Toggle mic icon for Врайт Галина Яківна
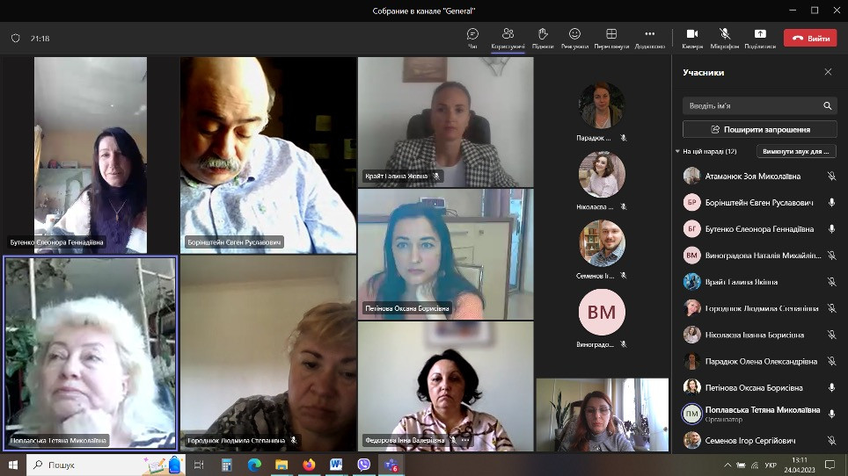848x476 pixels. click(832, 282)
